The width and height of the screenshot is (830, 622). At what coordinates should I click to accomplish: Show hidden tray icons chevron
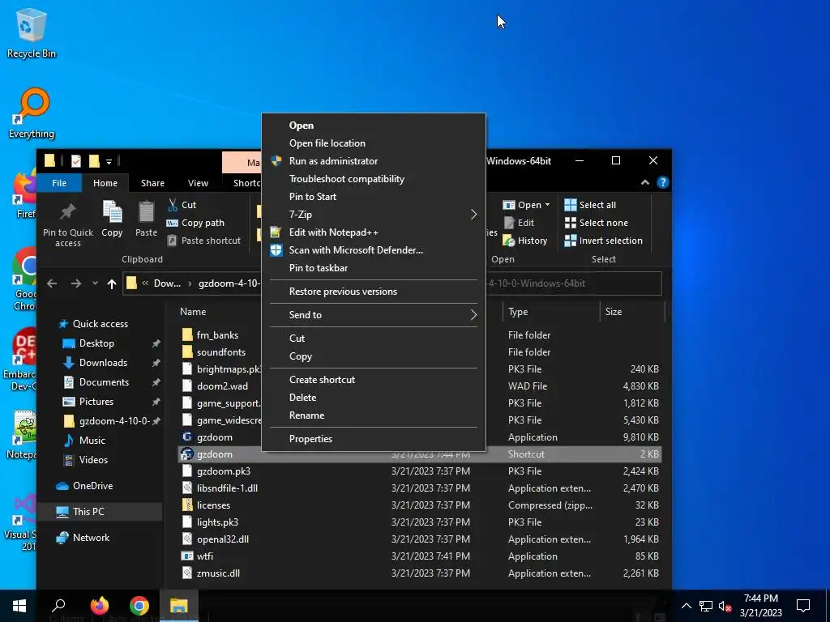coord(686,606)
